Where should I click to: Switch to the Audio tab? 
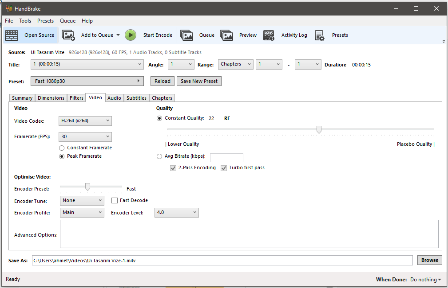tap(114, 98)
